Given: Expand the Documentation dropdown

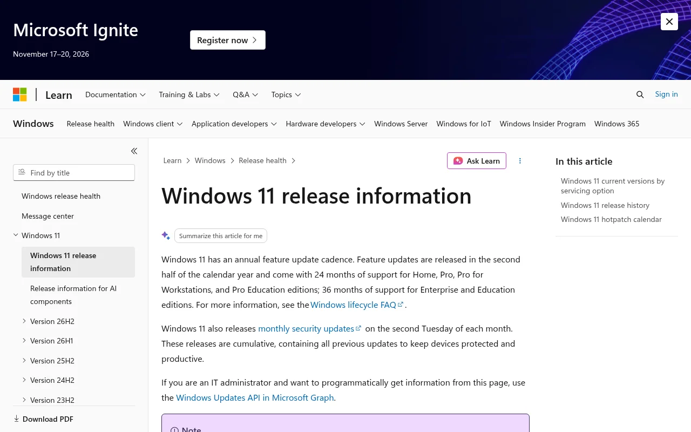Looking at the screenshot, I should click(116, 94).
